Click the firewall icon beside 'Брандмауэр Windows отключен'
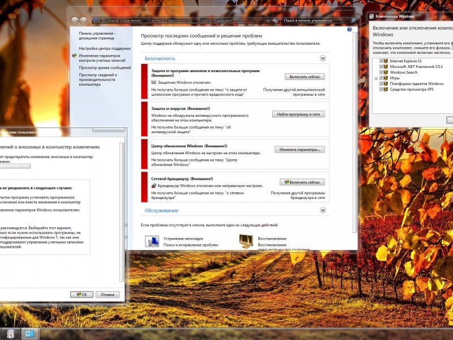This screenshot has height=340, width=453. pyautogui.click(x=153, y=186)
